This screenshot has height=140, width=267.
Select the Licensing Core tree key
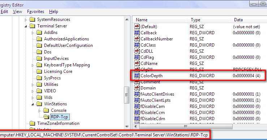pyautogui.click(x=58, y=71)
